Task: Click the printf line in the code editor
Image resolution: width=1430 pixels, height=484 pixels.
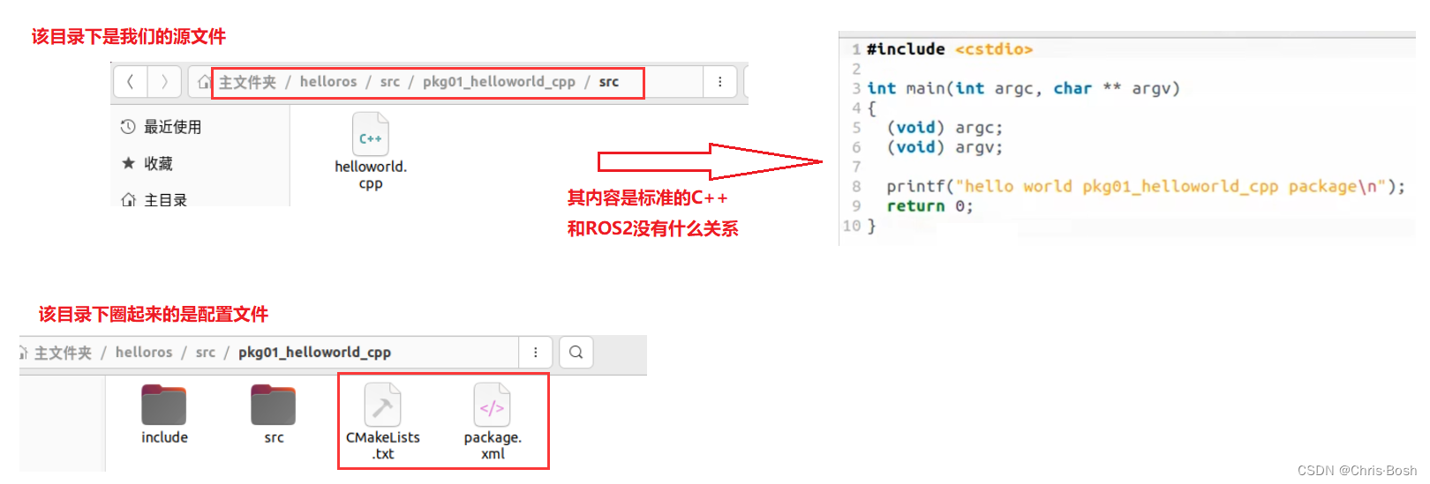Action: coord(1146,186)
